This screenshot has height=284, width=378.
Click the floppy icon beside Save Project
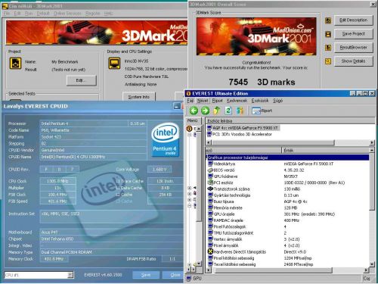click(328, 34)
